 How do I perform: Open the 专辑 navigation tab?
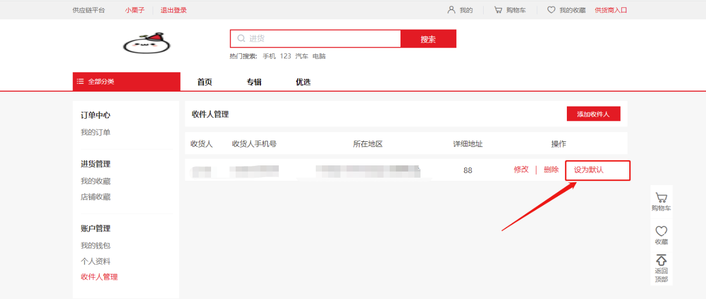pos(254,82)
